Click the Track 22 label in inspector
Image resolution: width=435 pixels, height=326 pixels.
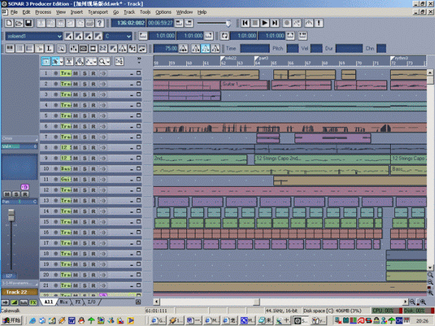coord(20,292)
